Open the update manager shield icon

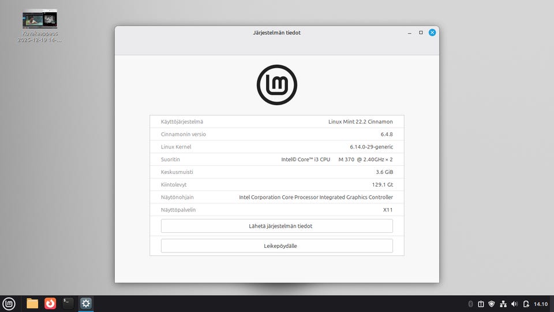pyautogui.click(x=492, y=304)
